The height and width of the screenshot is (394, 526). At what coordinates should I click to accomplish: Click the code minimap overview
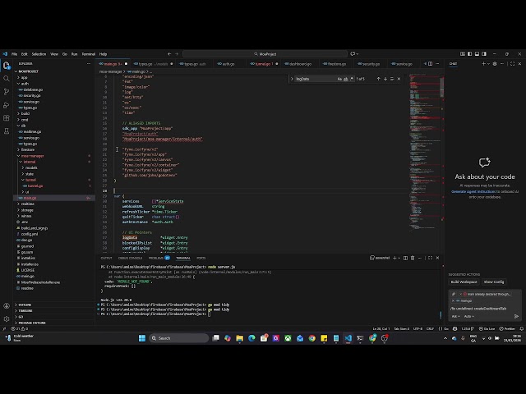pyautogui.click(x=424, y=153)
